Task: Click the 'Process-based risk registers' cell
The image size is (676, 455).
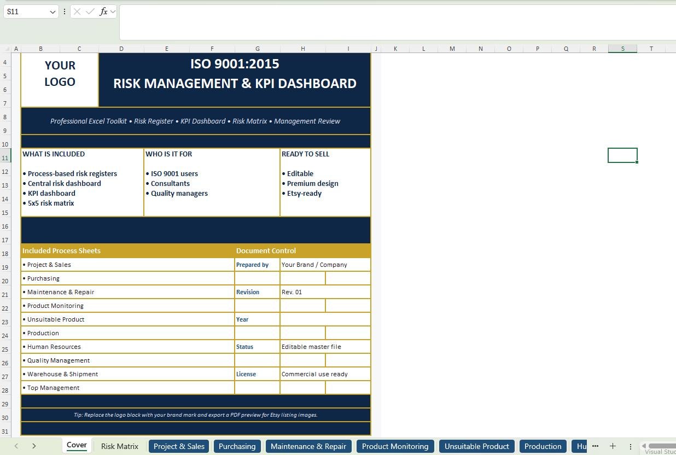Action: coord(70,174)
